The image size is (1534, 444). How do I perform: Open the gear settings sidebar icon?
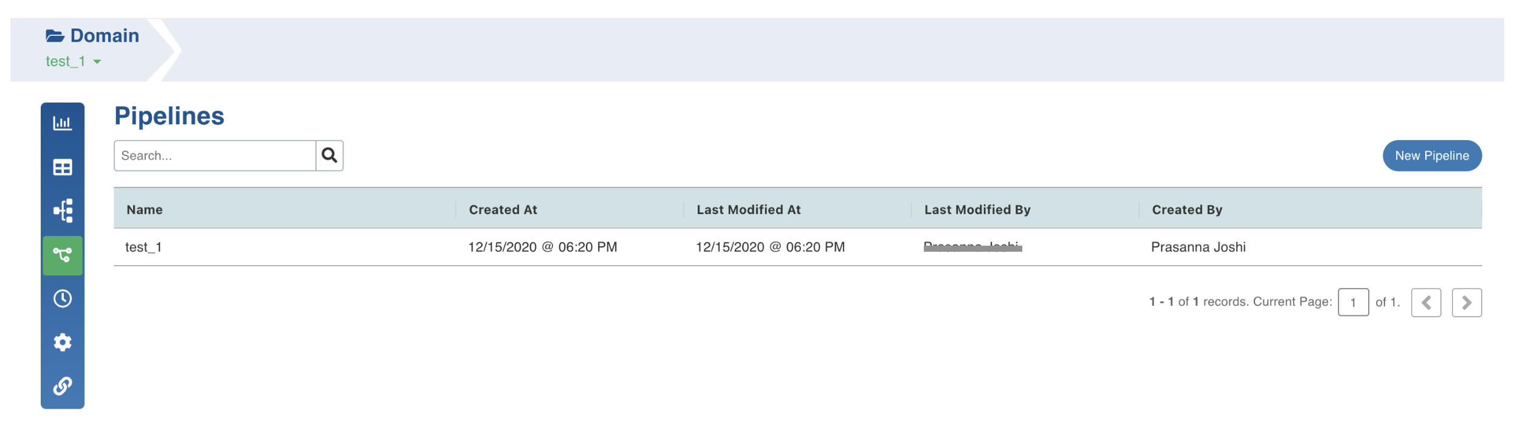tap(63, 342)
